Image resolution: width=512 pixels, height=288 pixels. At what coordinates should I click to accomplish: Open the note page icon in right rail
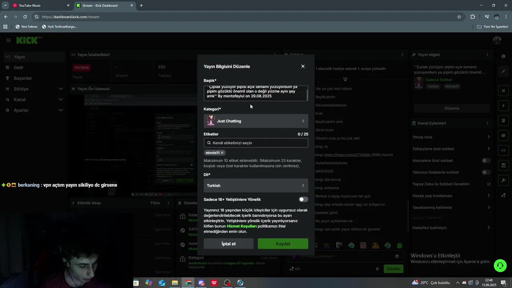coord(504,121)
